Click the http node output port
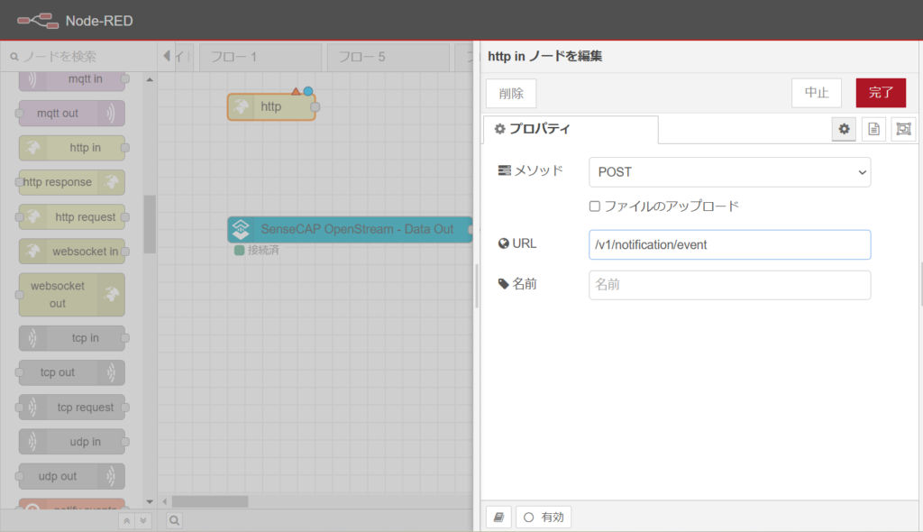Image resolution: width=923 pixels, height=532 pixels. (315, 107)
